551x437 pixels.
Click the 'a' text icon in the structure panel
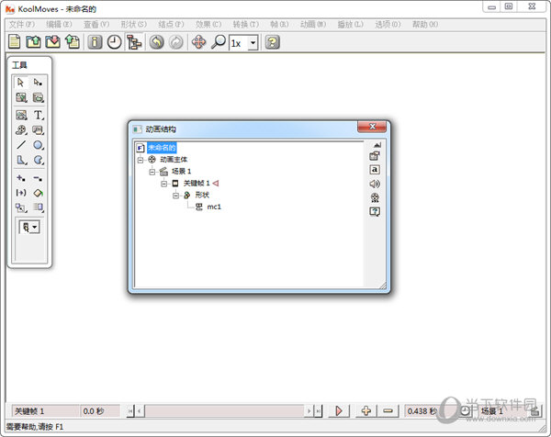(x=375, y=170)
